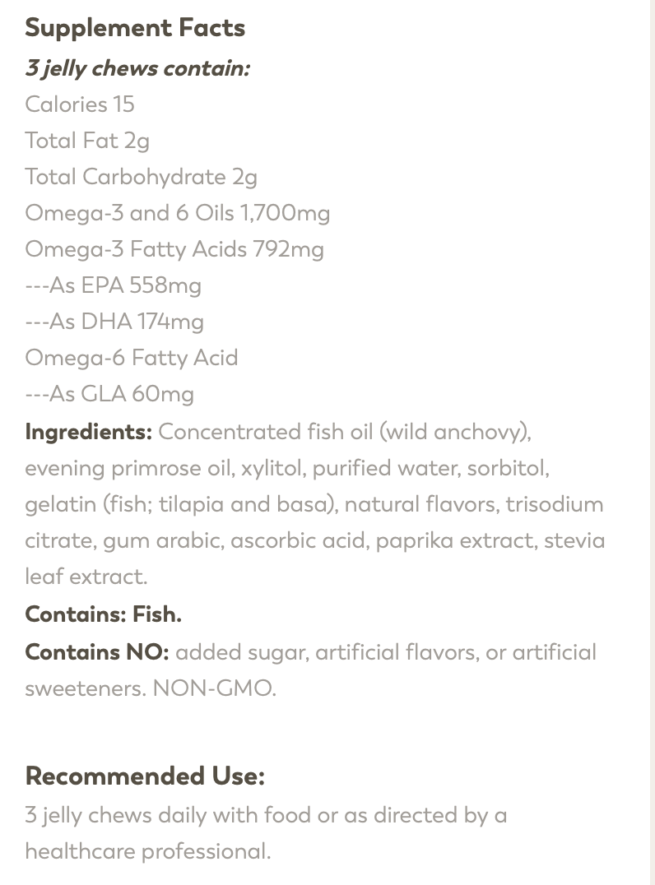Screen dimensions: 655x885
Task: Click the NON-GMO. text
Action: pos(215,688)
